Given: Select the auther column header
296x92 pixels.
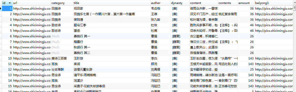Looking at the screenshot, I should [x=160, y=3].
